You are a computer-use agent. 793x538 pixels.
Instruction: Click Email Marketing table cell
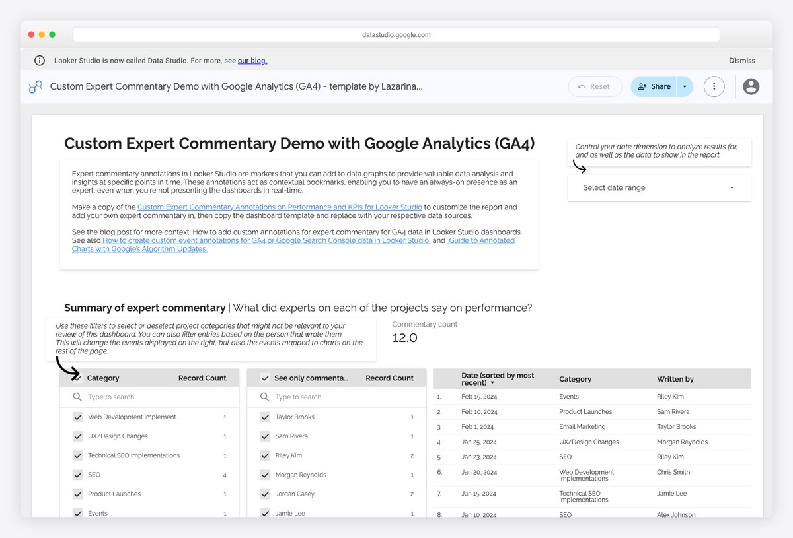(582, 427)
